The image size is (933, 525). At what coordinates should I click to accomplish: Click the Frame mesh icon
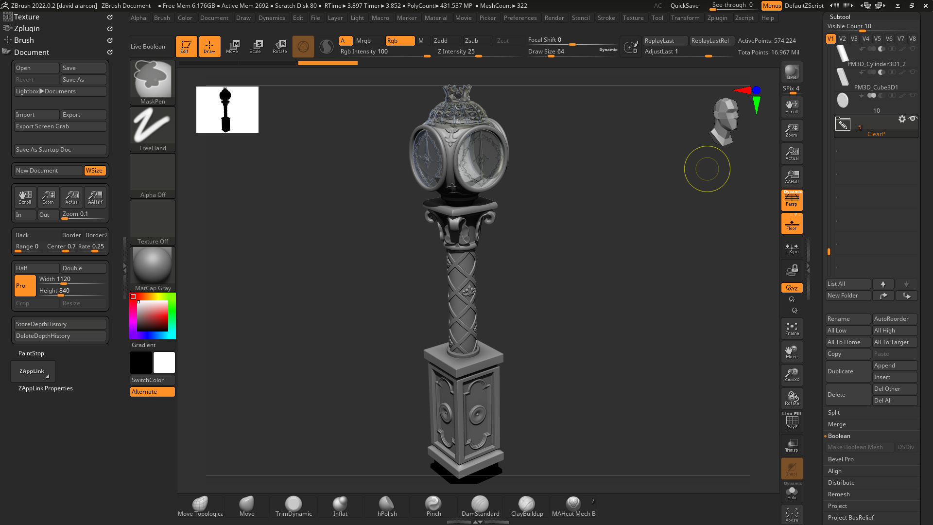(792, 329)
